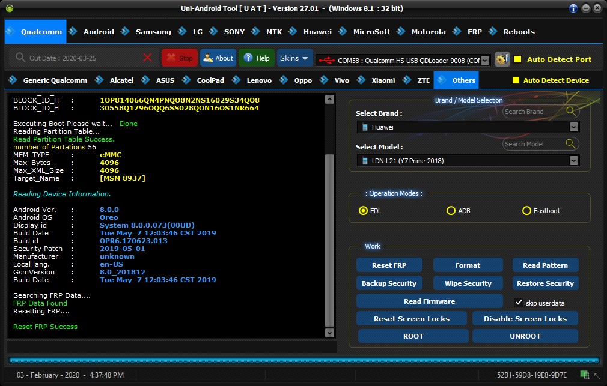Open the Lenovo sub-tab

(252, 80)
